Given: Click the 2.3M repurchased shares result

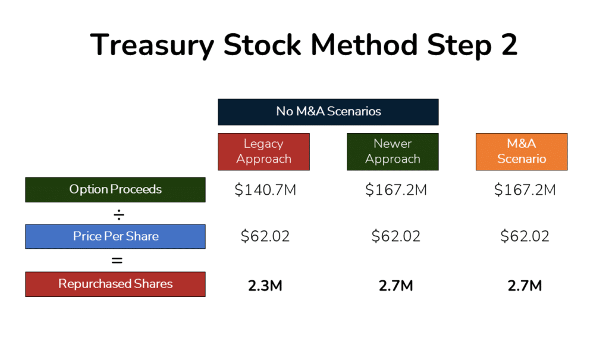Looking at the screenshot, I should click(265, 286).
